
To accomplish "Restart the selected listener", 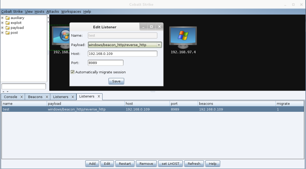I will 125,164.
